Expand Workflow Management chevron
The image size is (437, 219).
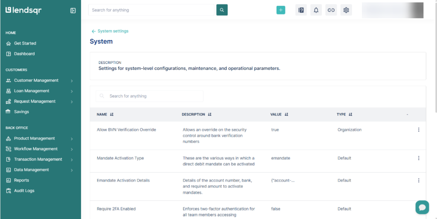[x=72, y=150]
